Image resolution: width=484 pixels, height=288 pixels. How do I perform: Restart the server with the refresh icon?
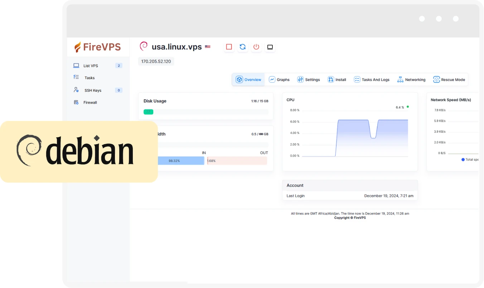point(243,47)
